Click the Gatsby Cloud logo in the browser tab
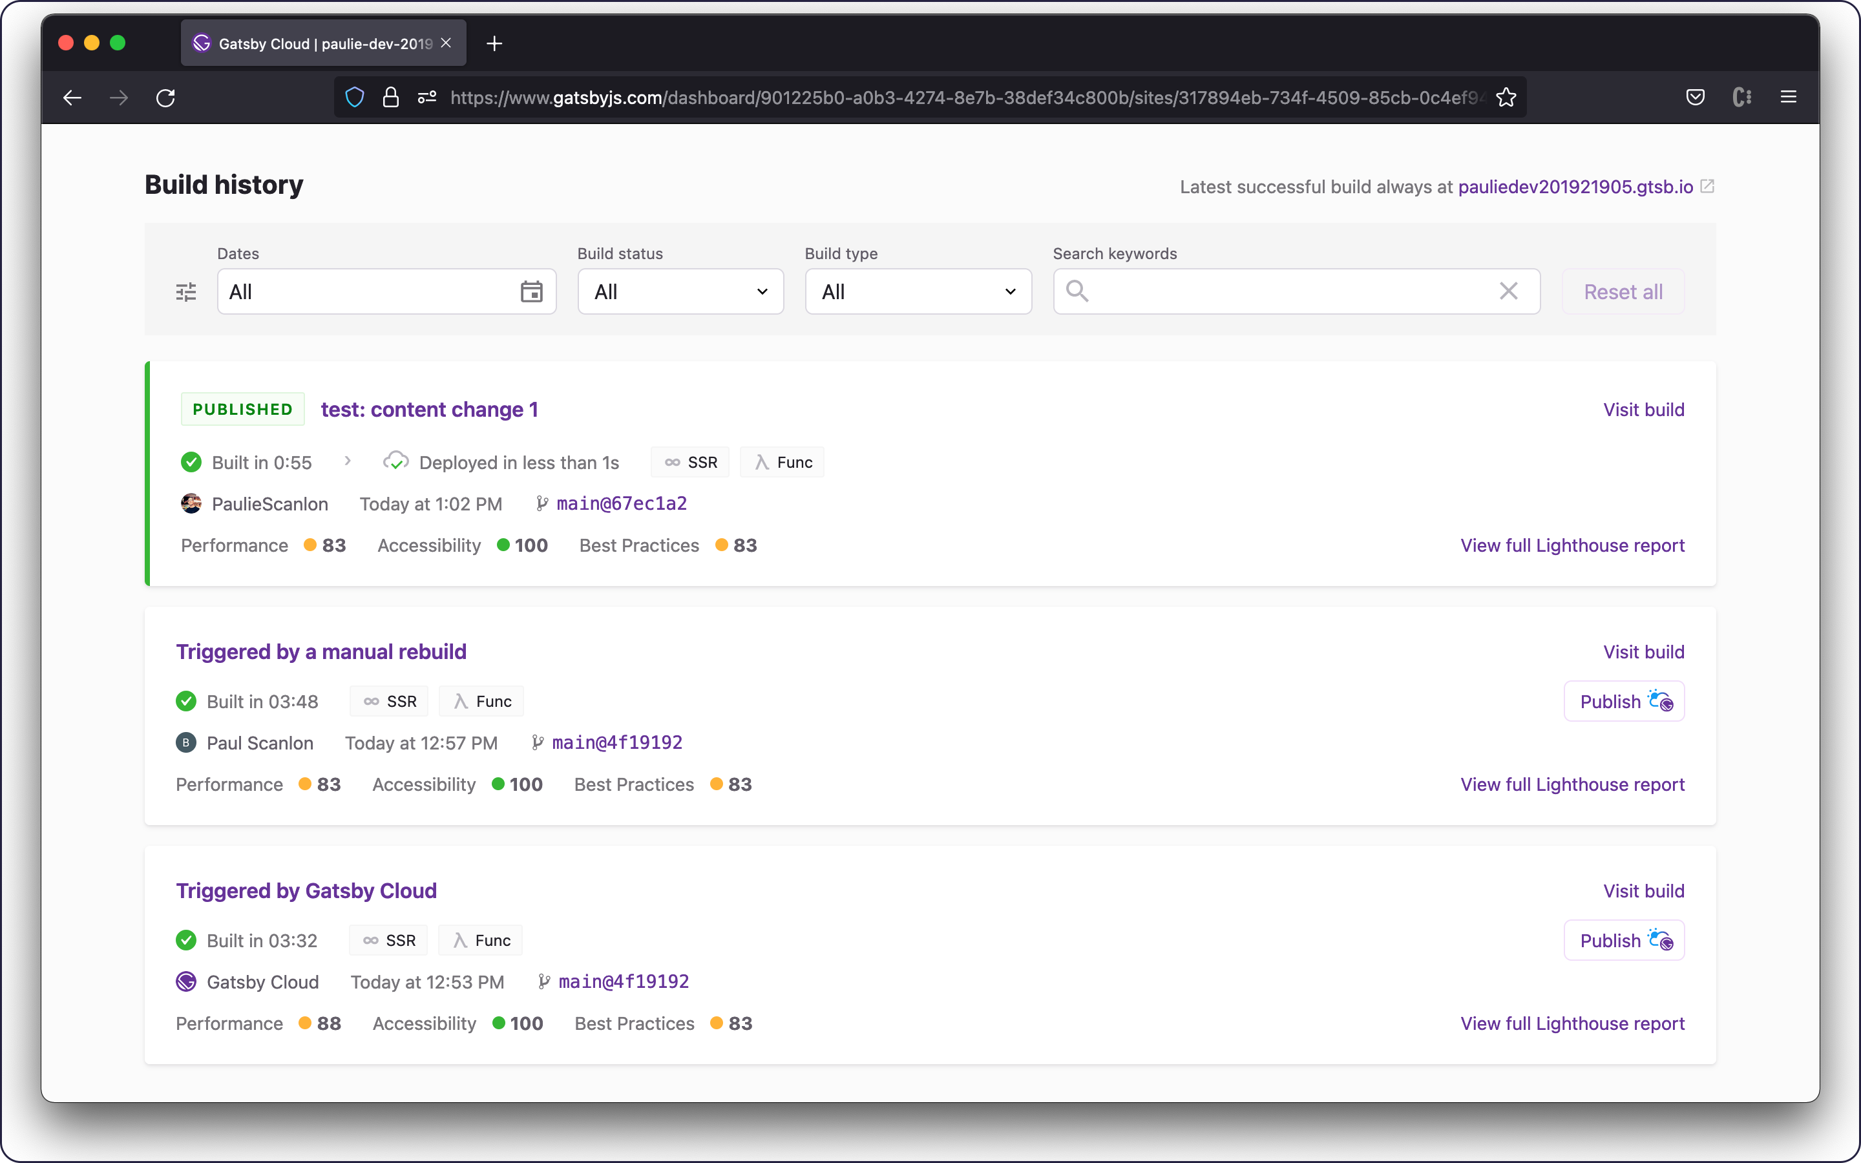1861x1163 pixels. coord(202,43)
